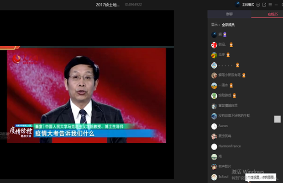Open the settings target icon in title bar
Viewport: 283px width, 183px height.
pos(258,5)
